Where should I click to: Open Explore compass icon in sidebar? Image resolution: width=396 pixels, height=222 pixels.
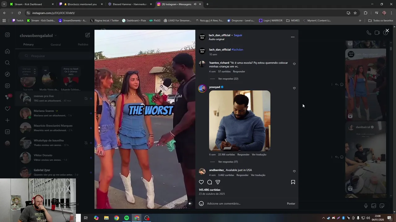[x=7, y=74]
